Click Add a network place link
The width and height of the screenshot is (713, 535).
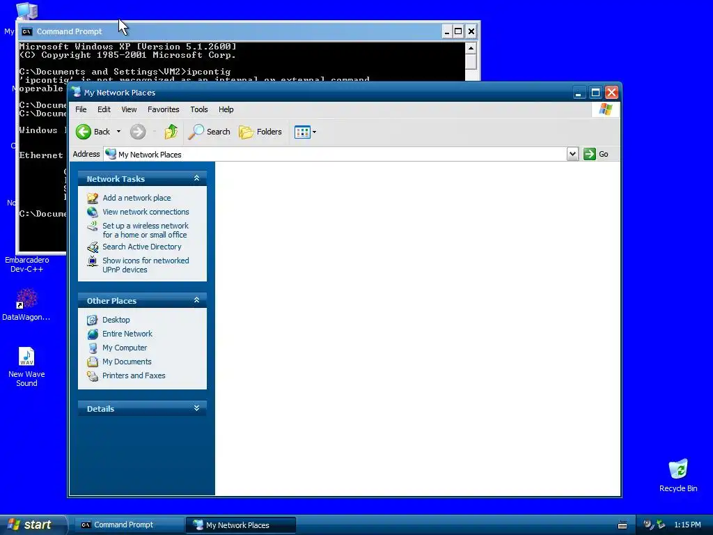click(136, 198)
